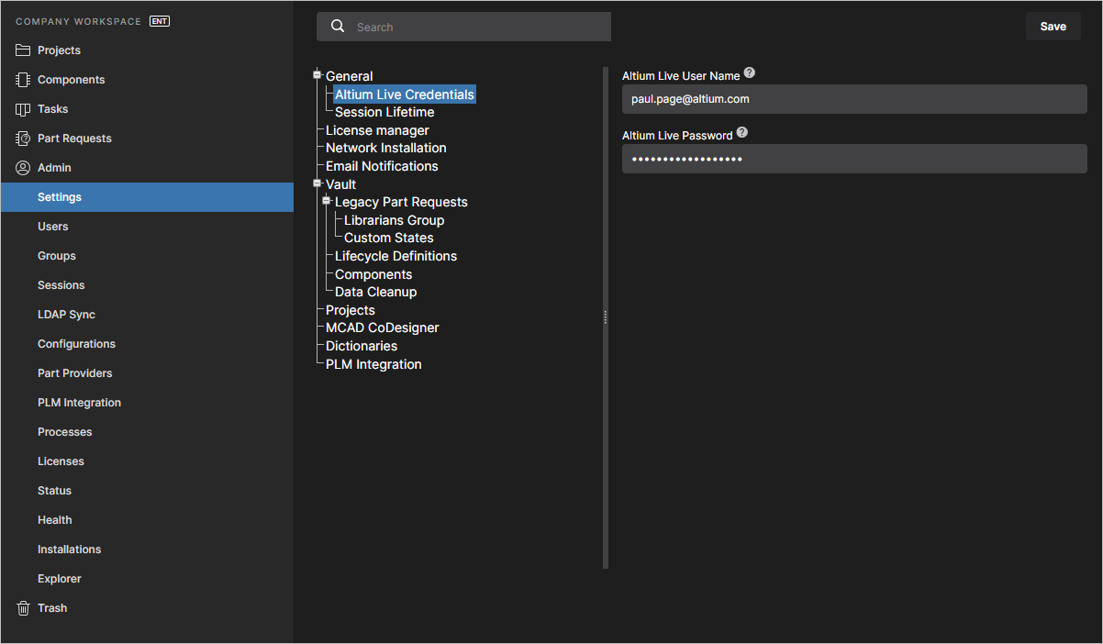Screen dimensions: 1103x644
Task: Show help for Altium Live Password
Action: click(x=742, y=133)
